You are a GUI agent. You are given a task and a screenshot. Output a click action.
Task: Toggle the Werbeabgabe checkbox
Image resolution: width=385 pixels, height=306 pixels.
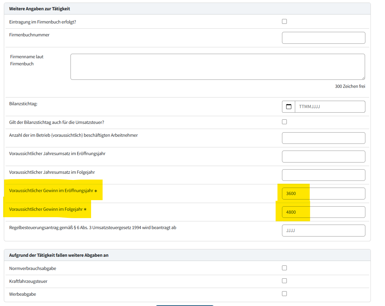(x=284, y=293)
